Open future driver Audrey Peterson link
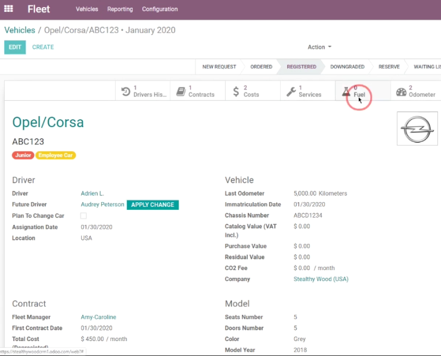441x356 pixels. click(103, 205)
